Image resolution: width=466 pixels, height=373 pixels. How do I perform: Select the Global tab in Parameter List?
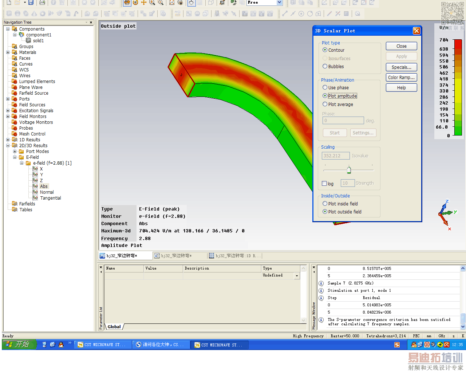(114, 327)
